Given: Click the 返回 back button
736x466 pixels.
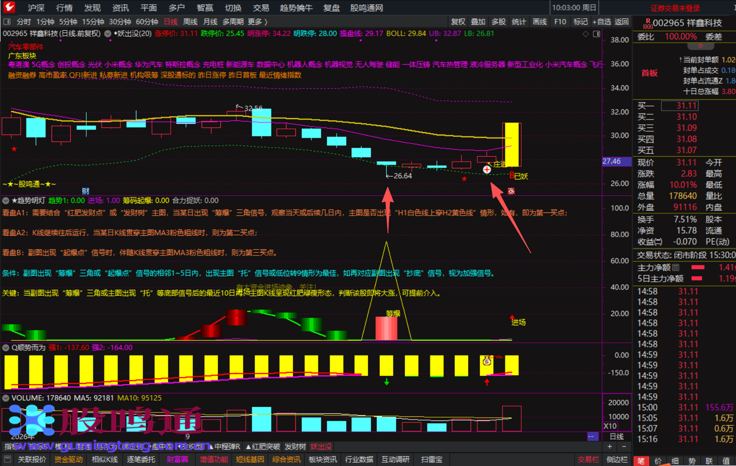Looking at the screenshot, I should tap(622, 22).
